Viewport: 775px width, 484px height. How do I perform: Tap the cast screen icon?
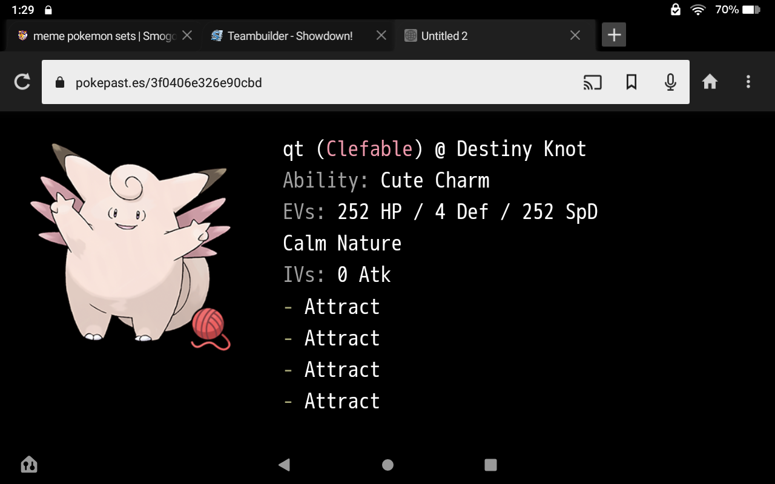click(x=592, y=82)
